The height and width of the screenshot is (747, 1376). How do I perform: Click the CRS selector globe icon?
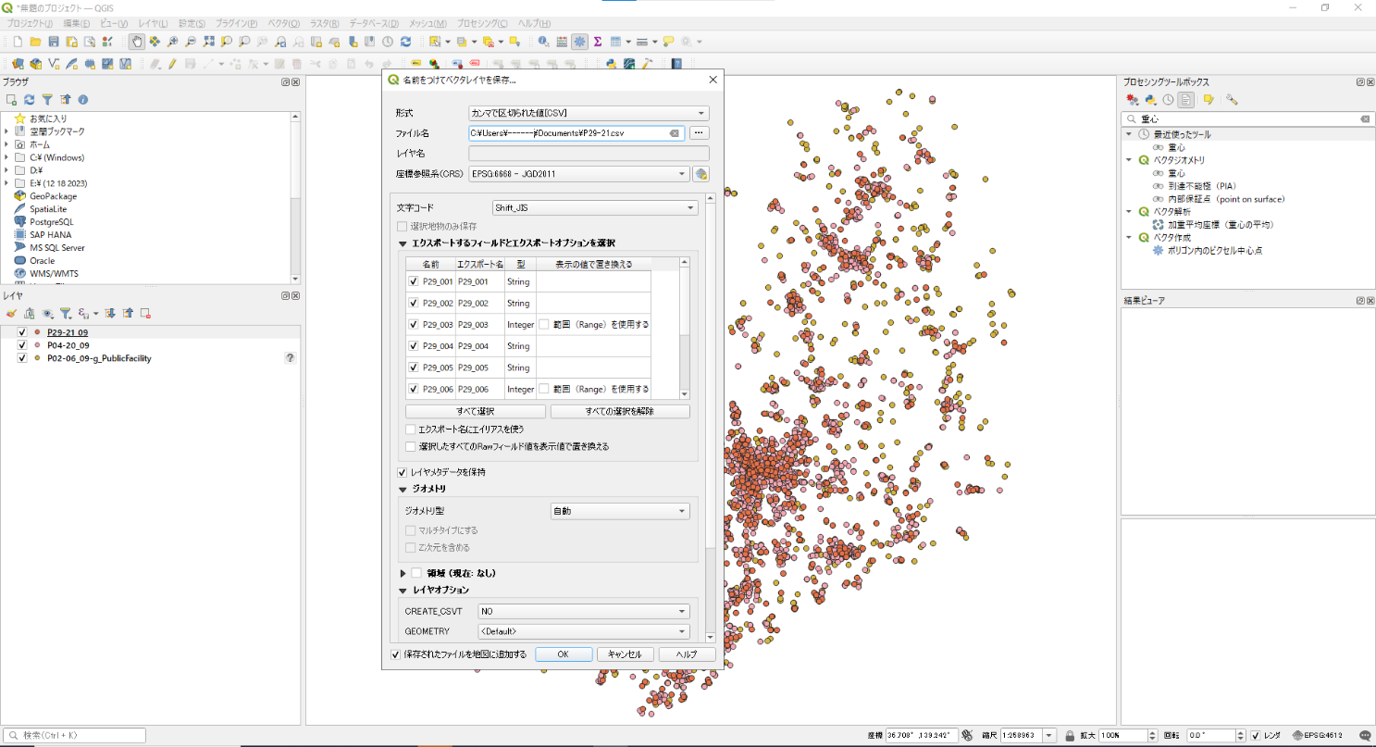tap(701, 174)
